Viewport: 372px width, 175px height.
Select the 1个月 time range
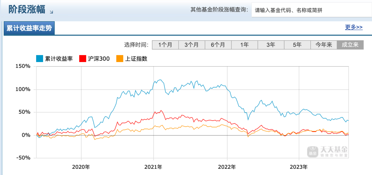165,45
